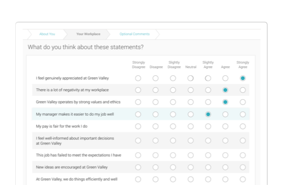Click 'New ideas are encouraged at Green Valley'
Viewport: 283px width, 185px height.
(72, 167)
